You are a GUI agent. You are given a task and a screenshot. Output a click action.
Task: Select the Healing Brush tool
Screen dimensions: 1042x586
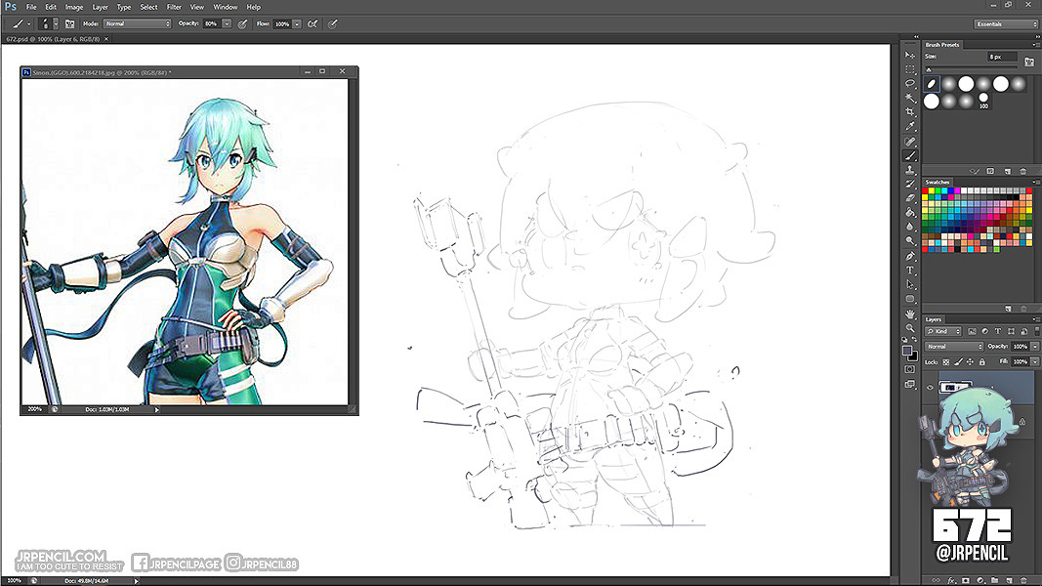tap(910, 142)
